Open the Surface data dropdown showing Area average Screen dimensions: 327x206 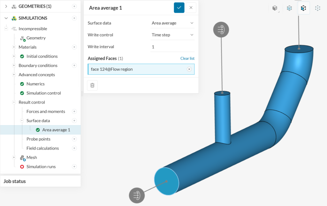[x=172, y=23]
